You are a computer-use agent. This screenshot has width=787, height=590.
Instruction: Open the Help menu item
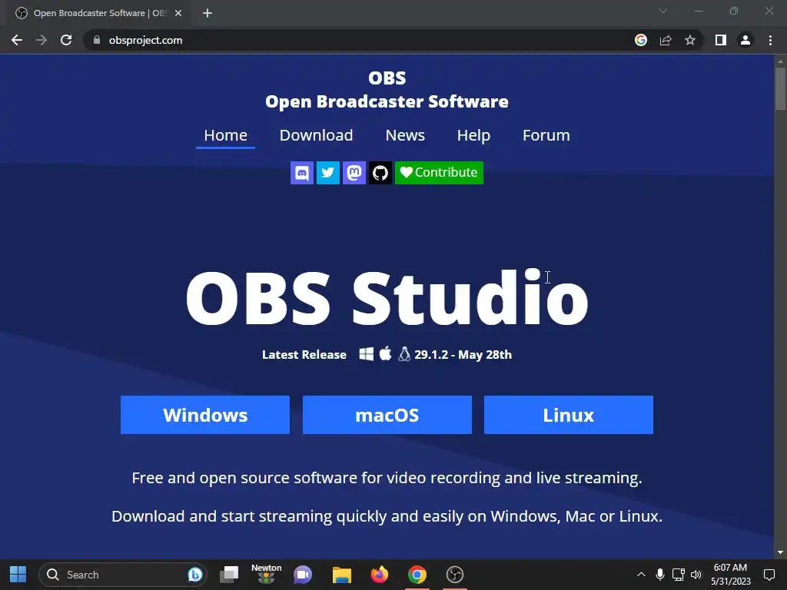pos(473,135)
